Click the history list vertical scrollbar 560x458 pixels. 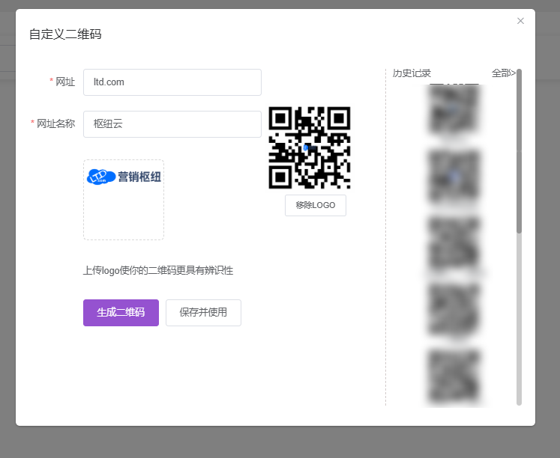click(520, 151)
